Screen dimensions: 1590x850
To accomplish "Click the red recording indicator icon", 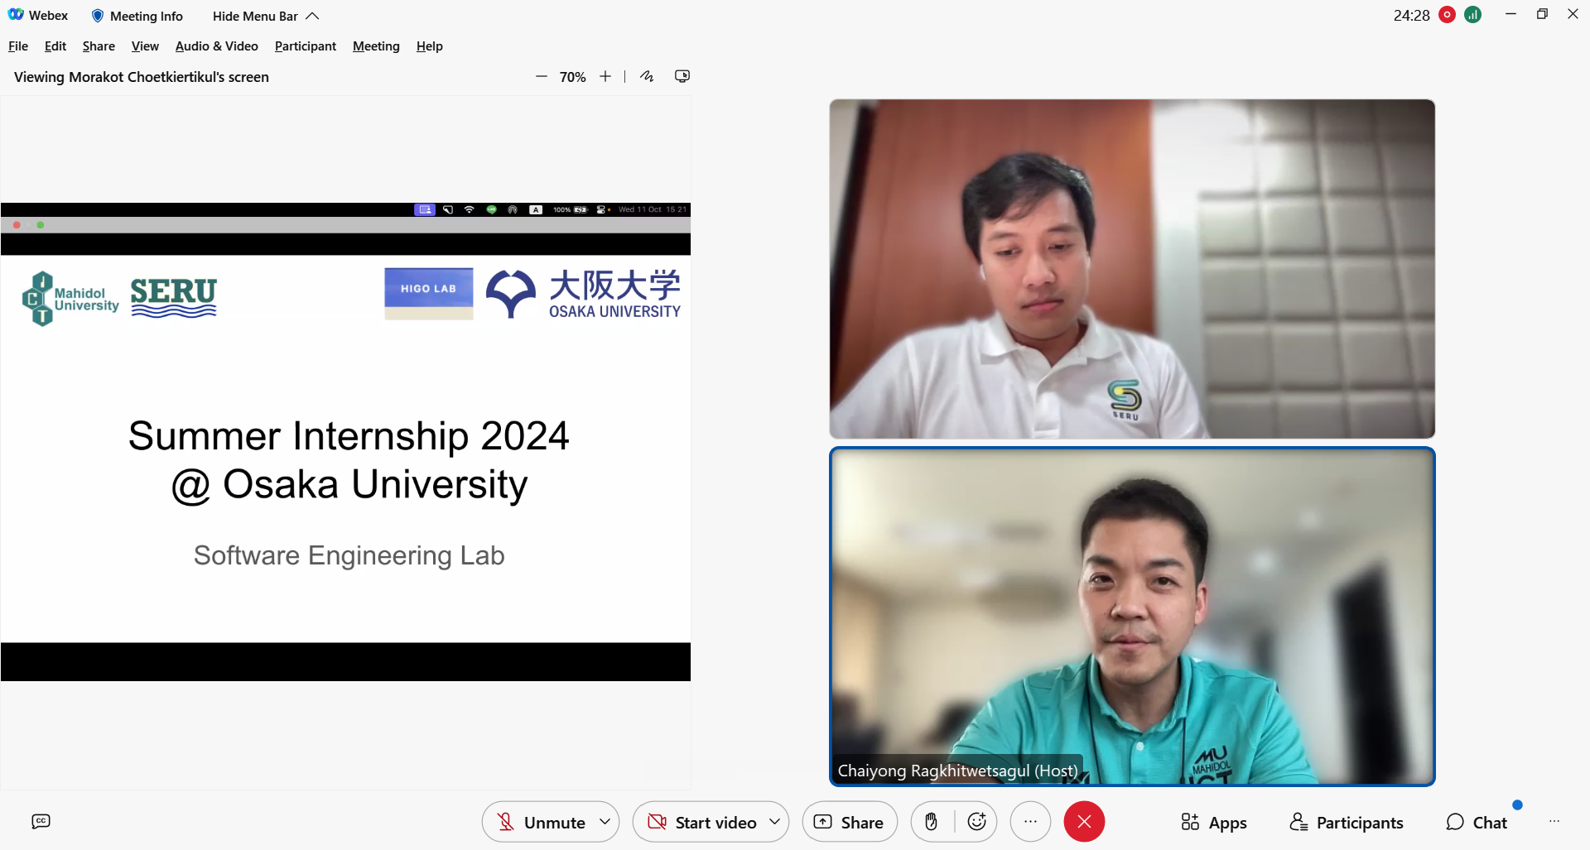I will 1447,15.
